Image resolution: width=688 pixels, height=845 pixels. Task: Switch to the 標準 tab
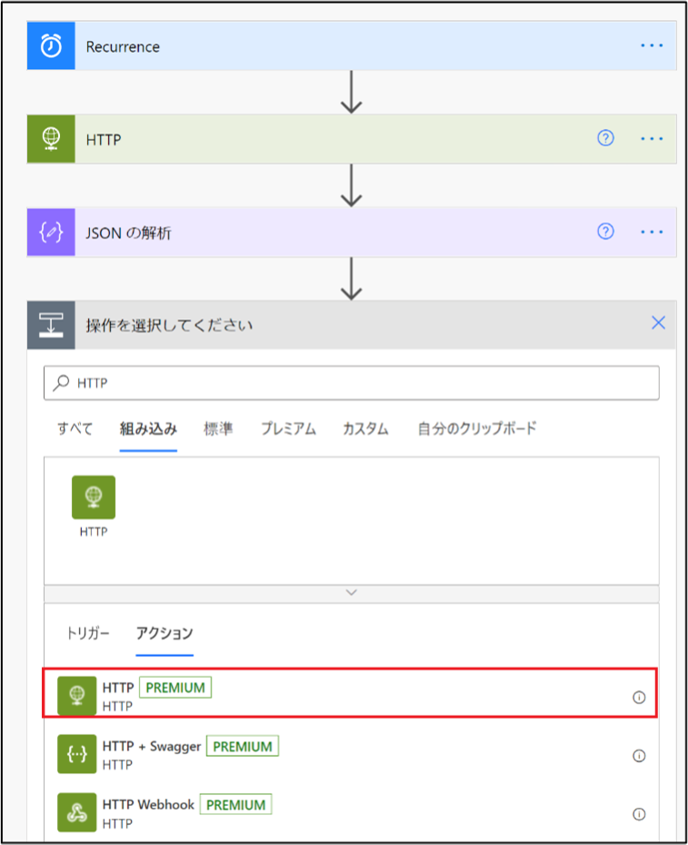point(218,429)
